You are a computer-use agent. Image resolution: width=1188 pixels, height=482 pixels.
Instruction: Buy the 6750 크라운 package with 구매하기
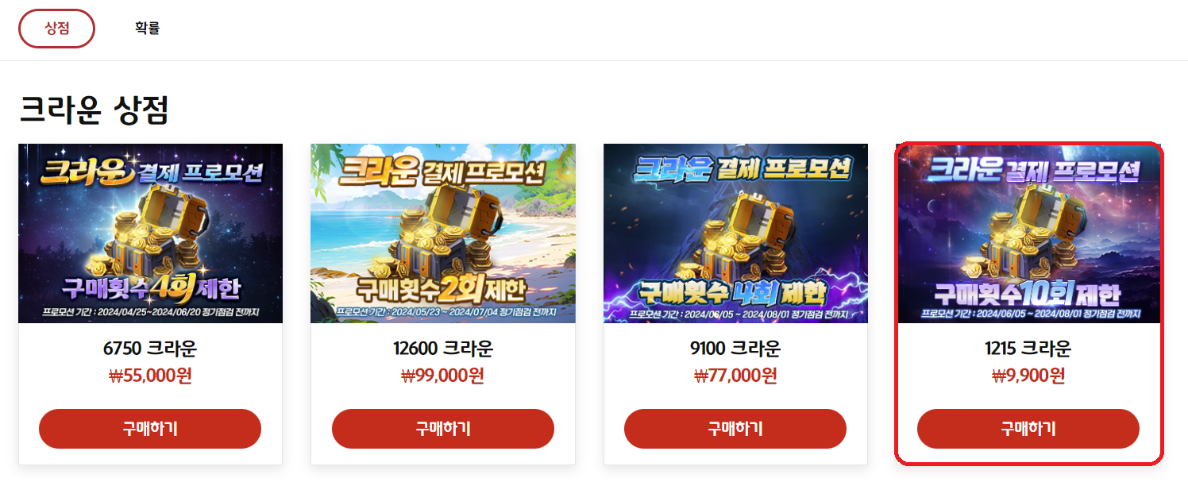coord(150,429)
